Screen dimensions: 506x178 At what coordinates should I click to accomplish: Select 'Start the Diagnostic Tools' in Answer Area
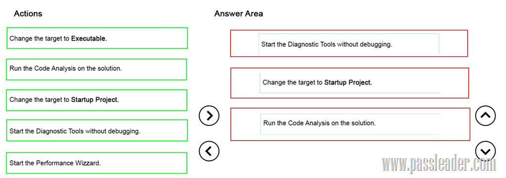coord(348,44)
